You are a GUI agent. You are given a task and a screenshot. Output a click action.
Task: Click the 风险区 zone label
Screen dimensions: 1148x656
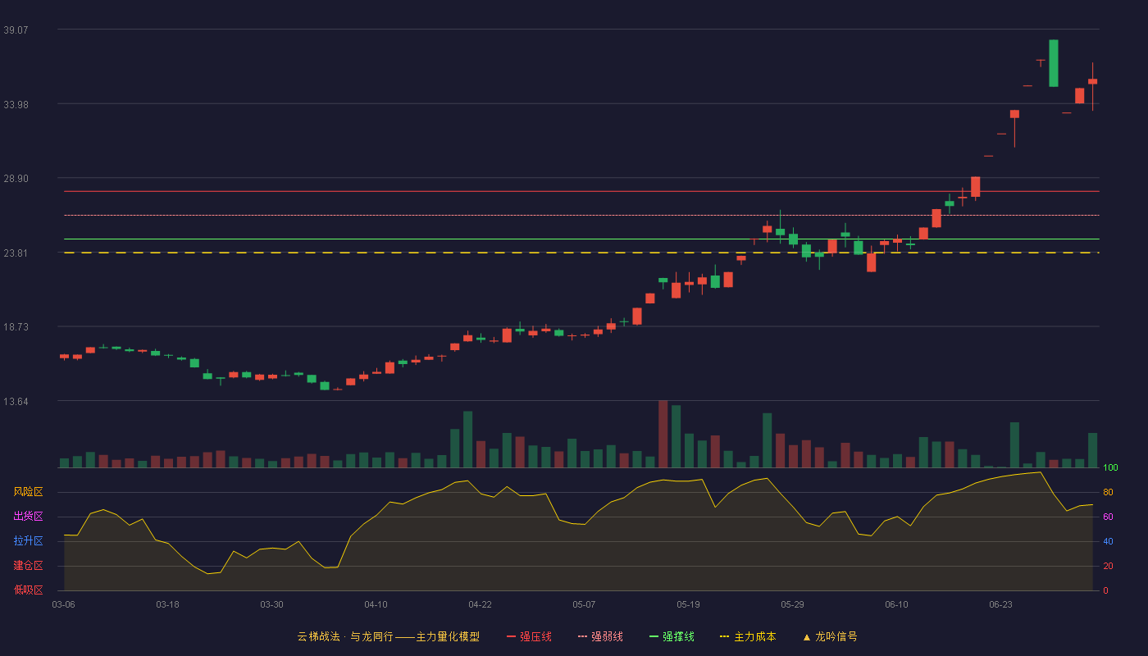click(x=28, y=492)
